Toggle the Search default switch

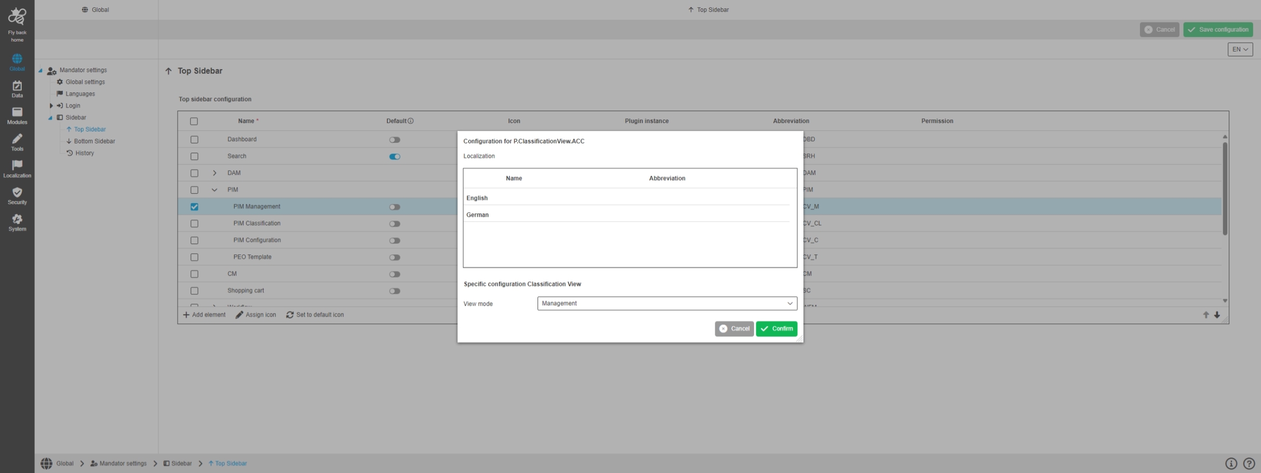click(x=395, y=156)
